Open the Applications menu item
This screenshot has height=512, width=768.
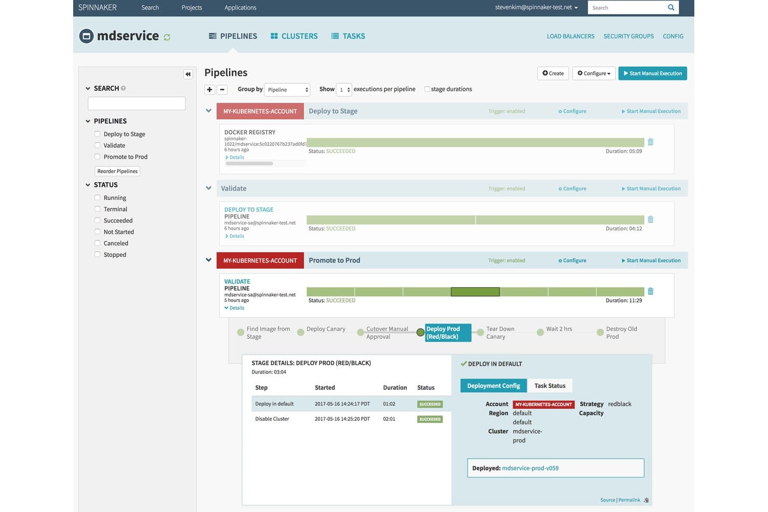tap(240, 7)
